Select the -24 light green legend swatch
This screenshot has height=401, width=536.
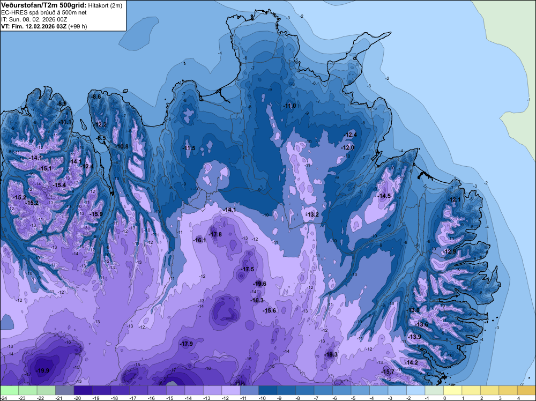[9, 390]
